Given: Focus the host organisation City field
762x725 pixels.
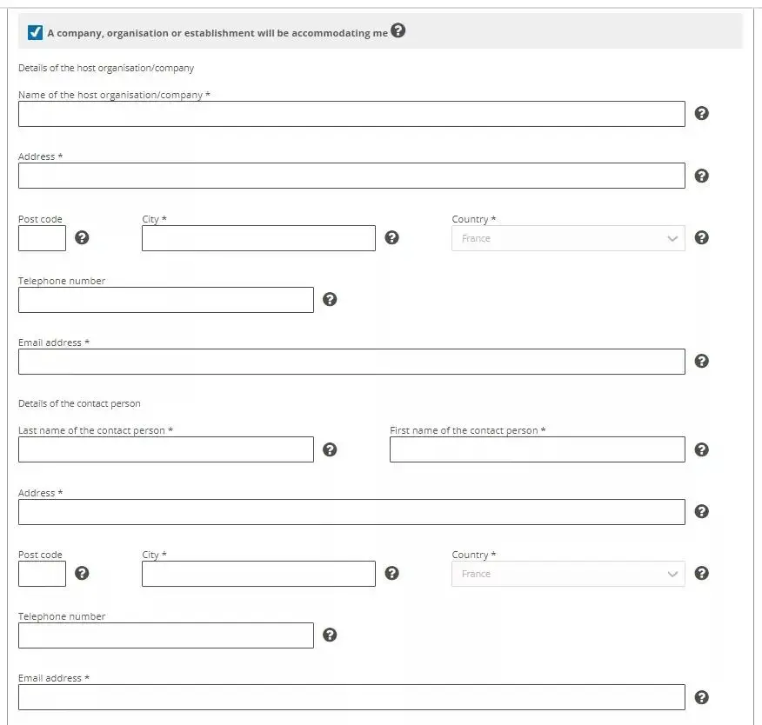Looking at the screenshot, I should click(258, 238).
